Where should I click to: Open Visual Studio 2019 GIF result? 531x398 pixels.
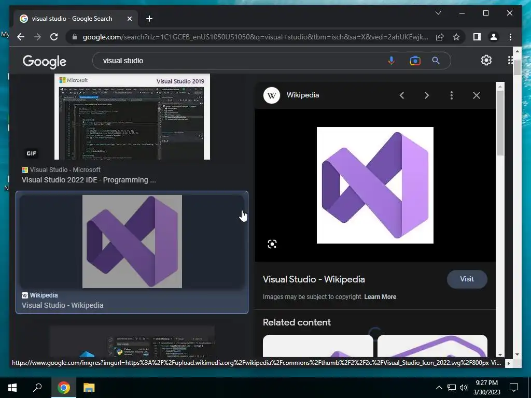[x=132, y=117]
